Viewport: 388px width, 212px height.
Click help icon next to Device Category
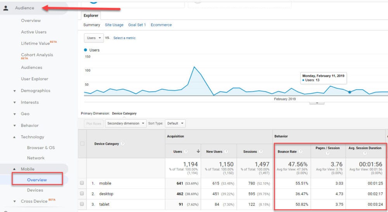(123, 144)
